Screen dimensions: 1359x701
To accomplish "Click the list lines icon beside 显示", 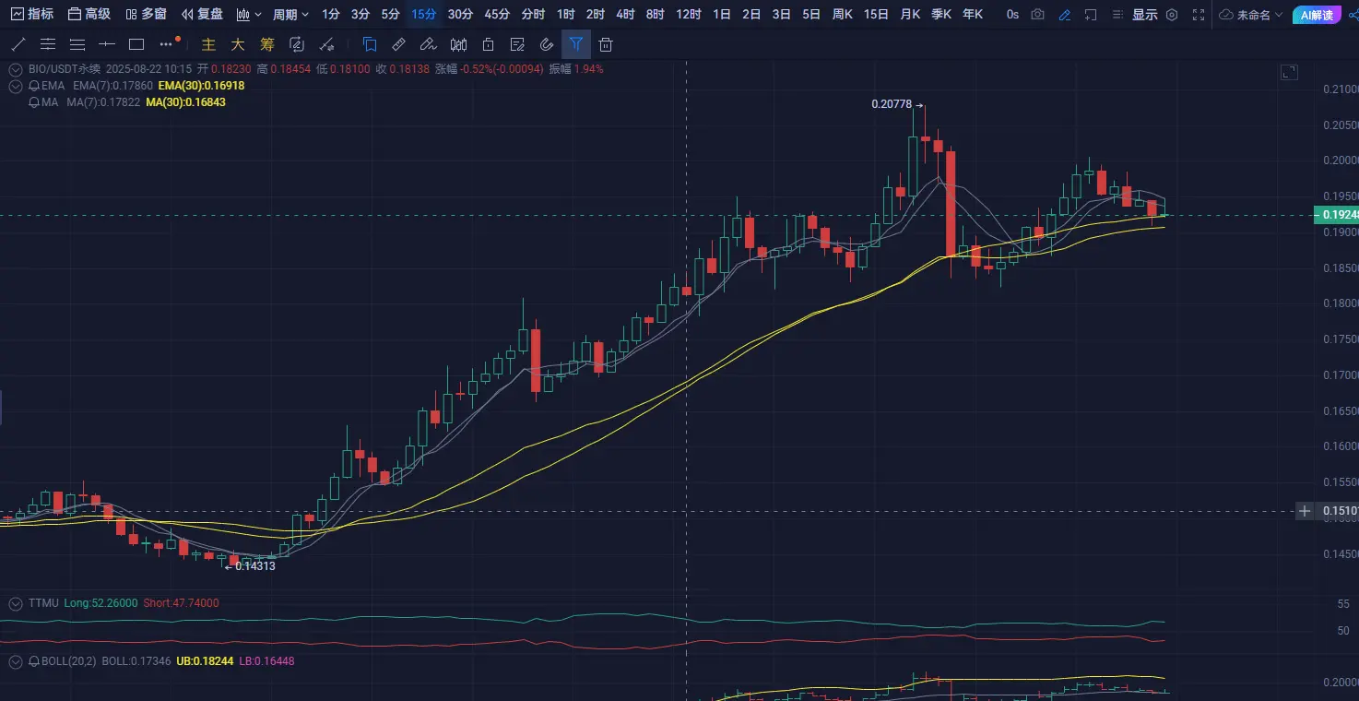I will coord(1117,15).
